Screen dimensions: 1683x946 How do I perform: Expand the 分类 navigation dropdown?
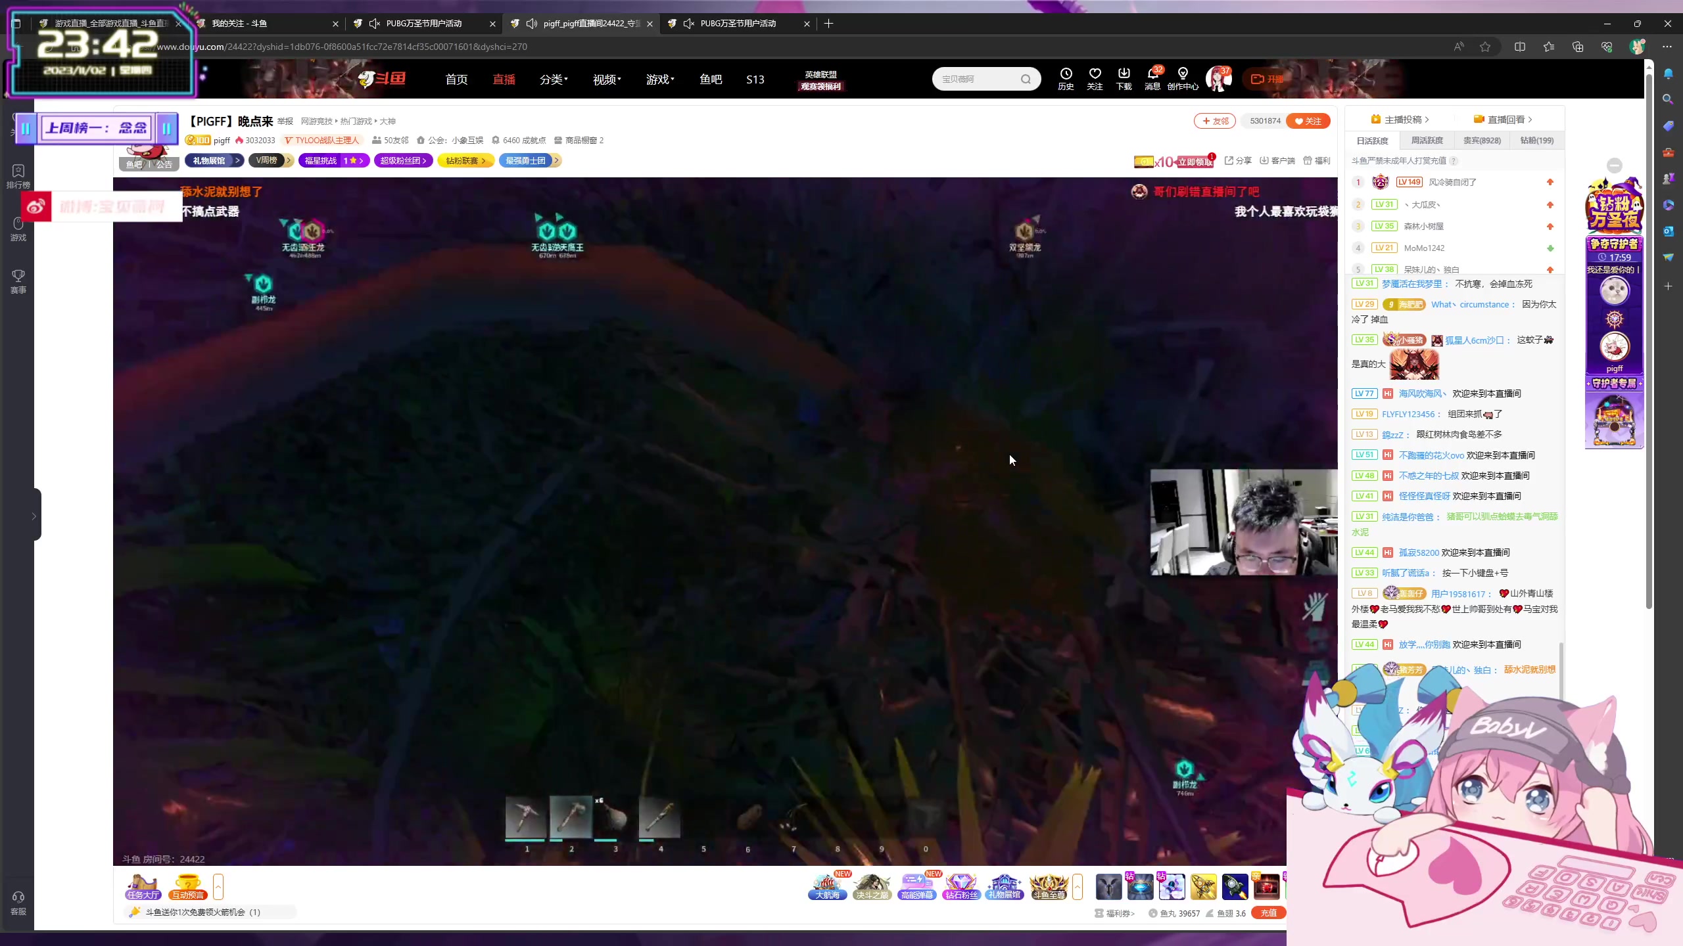(554, 79)
